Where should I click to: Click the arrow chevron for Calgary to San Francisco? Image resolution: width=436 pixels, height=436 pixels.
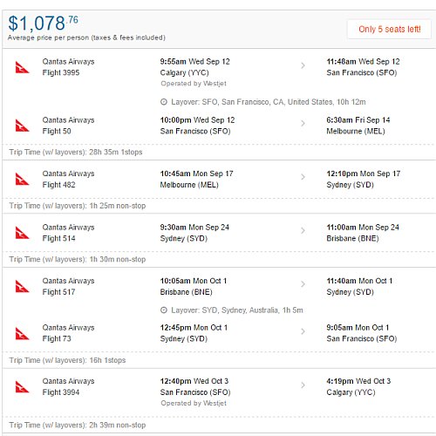(x=303, y=65)
